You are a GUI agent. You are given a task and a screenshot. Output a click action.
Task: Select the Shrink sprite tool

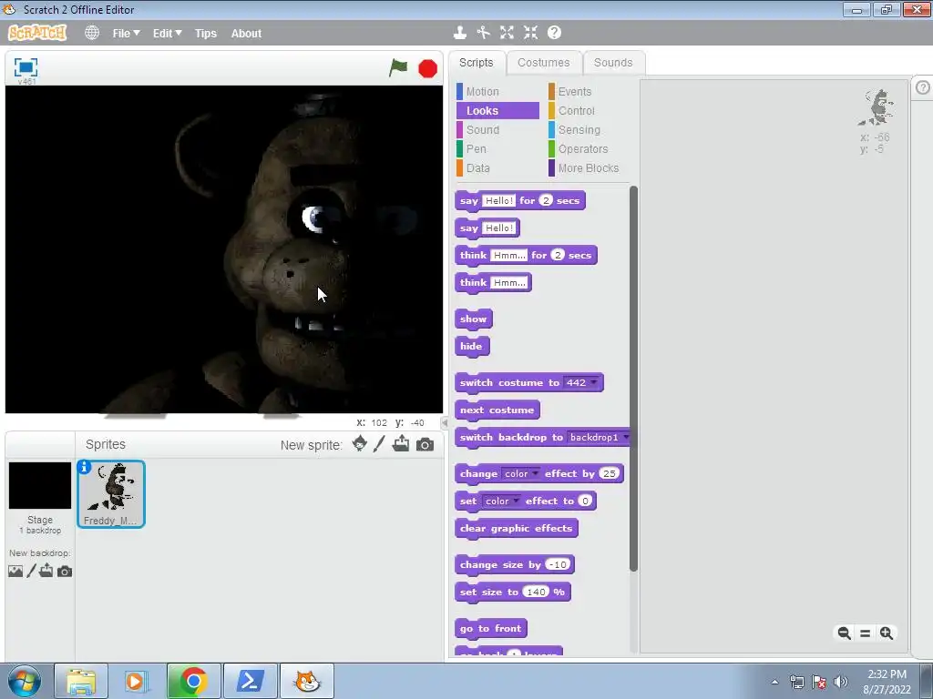coord(531,33)
